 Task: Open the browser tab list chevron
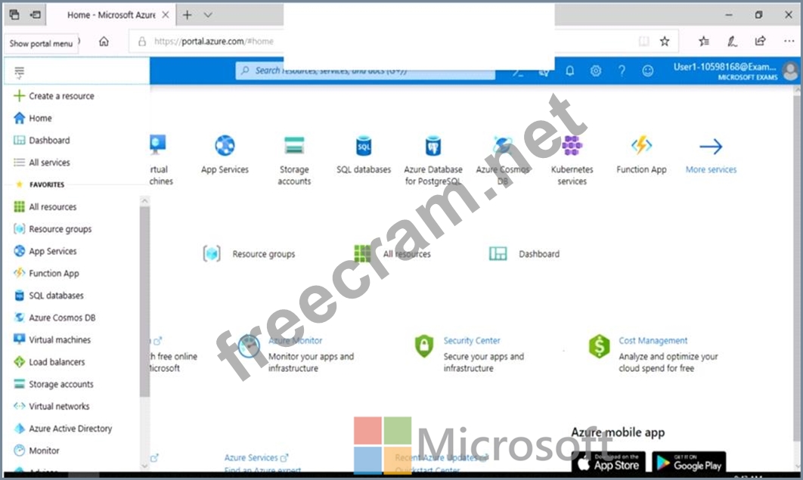[209, 14]
